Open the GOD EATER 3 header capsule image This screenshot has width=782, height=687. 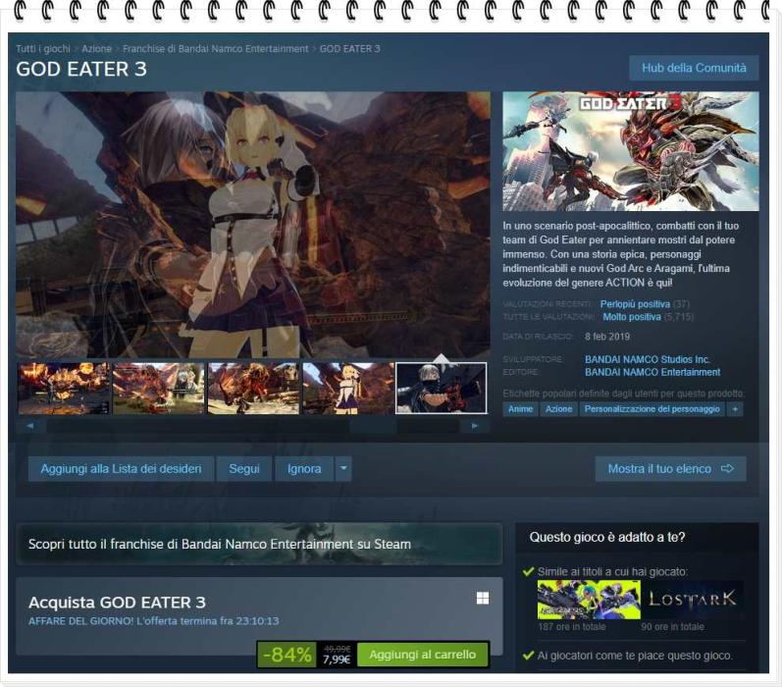click(x=630, y=151)
